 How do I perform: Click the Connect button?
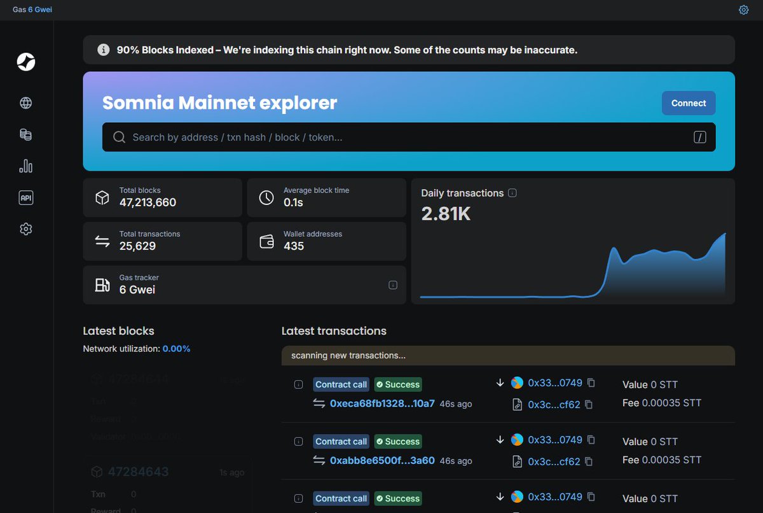click(689, 103)
